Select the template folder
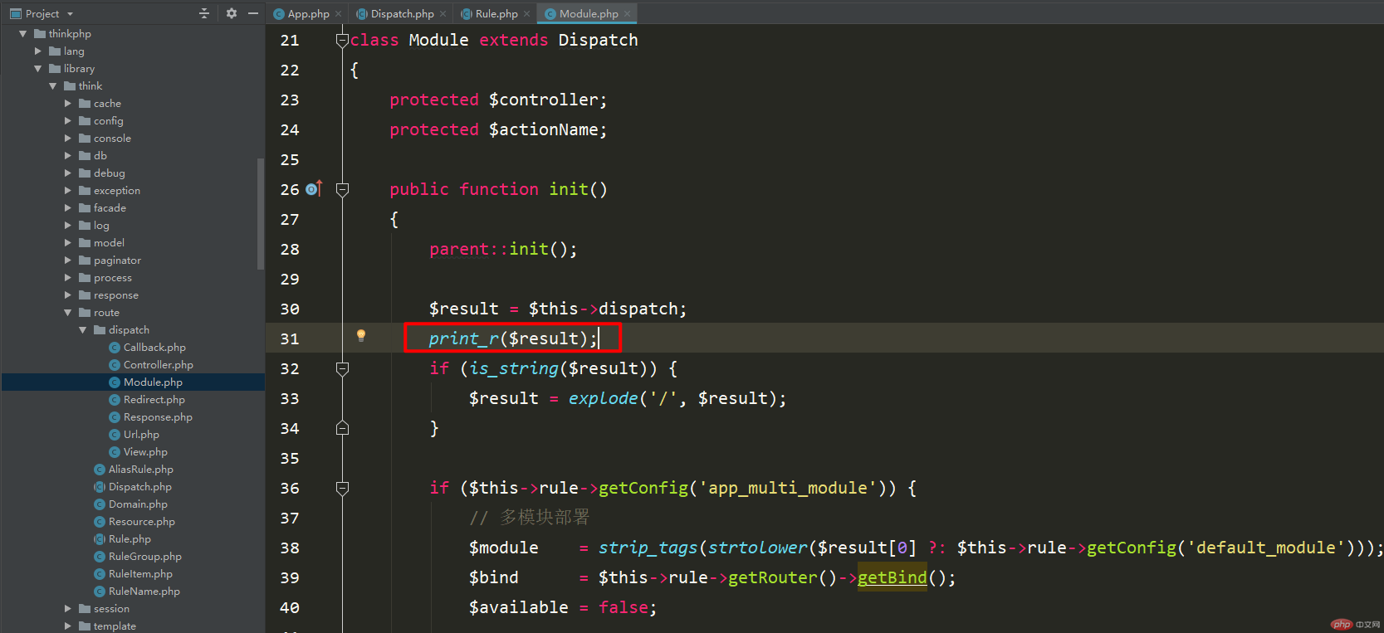 click(x=115, y=626)
